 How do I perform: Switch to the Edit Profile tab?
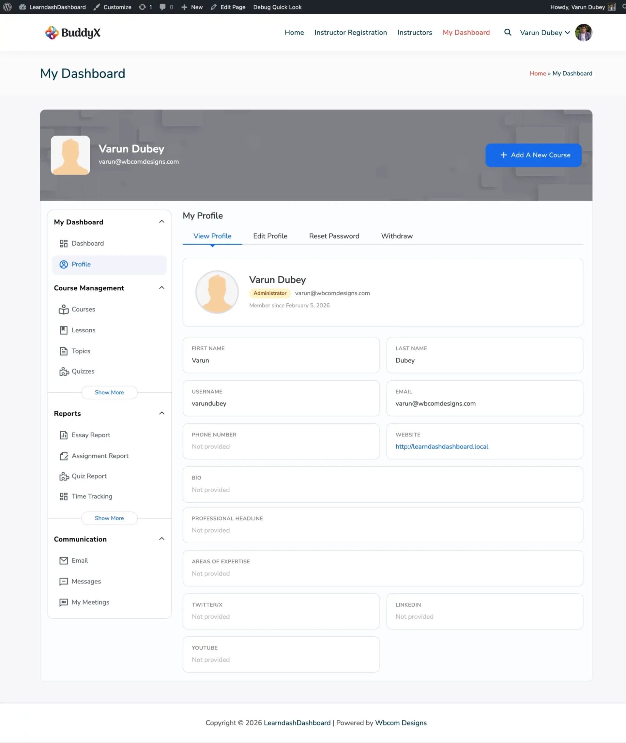(x=270, y=236)
